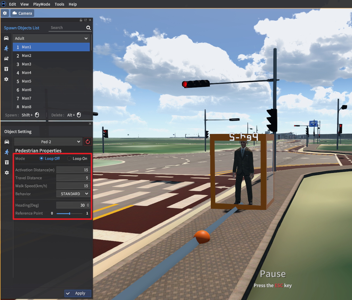Screen dimensions: 352x300
Task: Click the Apply button
Action: 78,293
